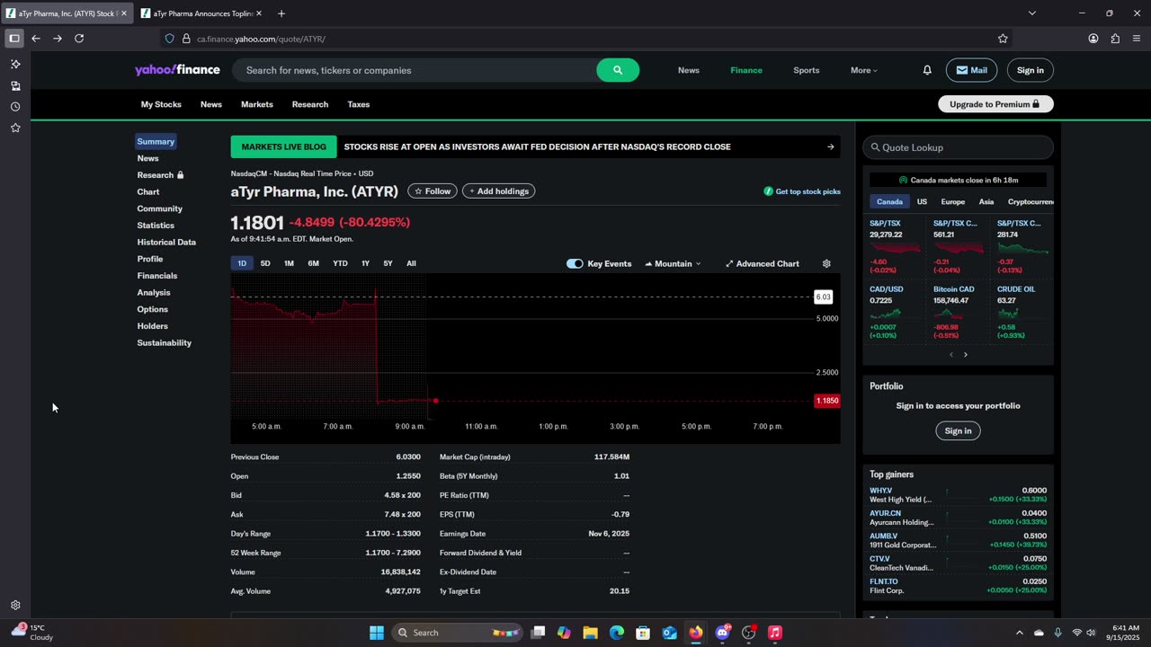
Task: Select 1M chart range
Action: click(289, 263)
